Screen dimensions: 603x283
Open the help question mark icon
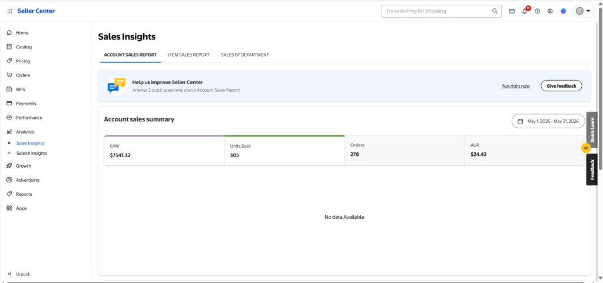tap(538, 11)
